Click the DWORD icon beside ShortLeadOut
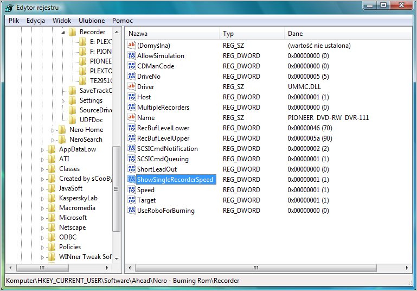This screenshot has height=291, width=417. pyautogui.click(x=131, y=169)
